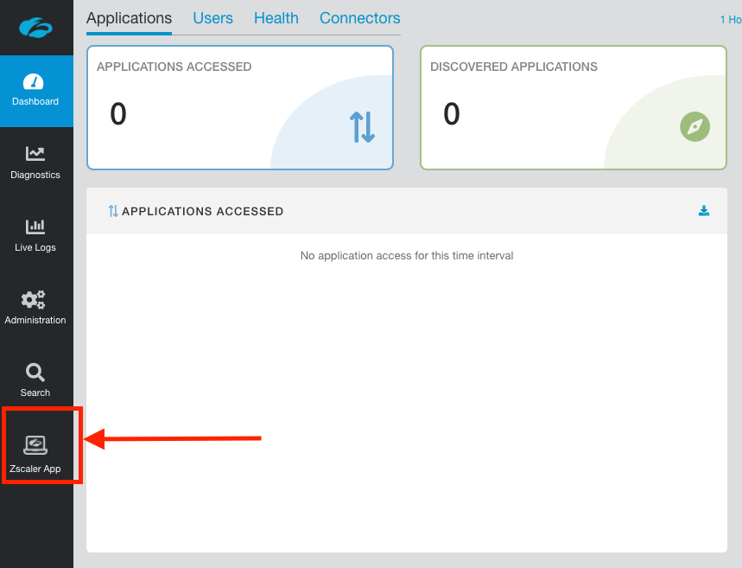This screenshot has width=742, height=568.
Task: Click the up-down arrows icon in Applications Accessed card
Action: (362, 127)
